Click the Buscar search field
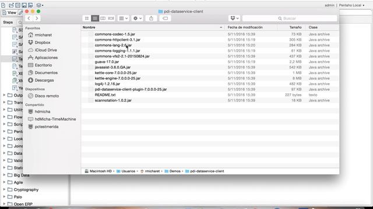Image resolution: width=373 pixels, height=209 pixels. coord(290,18)
